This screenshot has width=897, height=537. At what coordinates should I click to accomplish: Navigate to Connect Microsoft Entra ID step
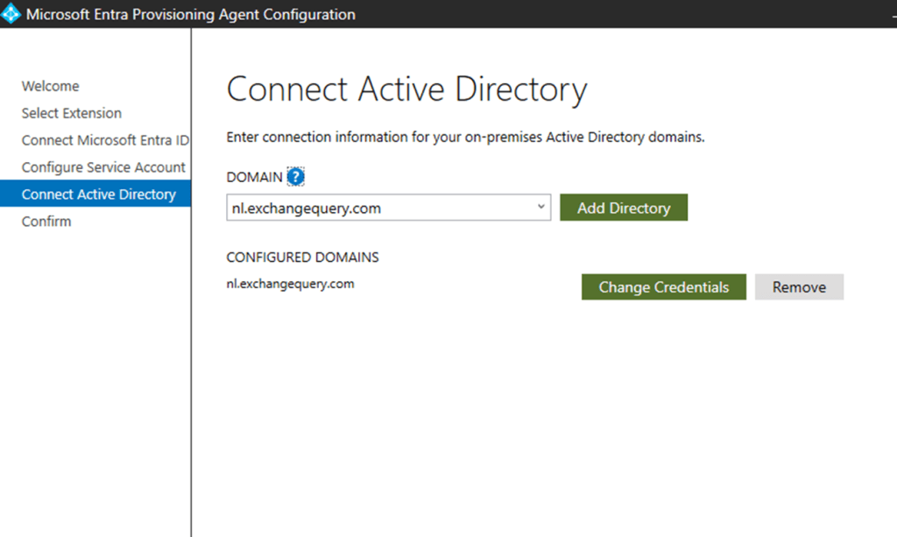105,140
